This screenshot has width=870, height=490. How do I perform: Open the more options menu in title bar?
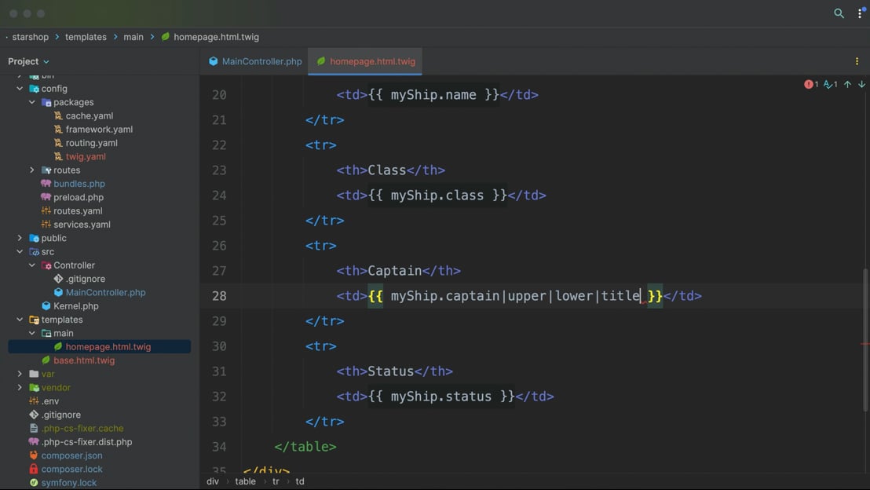[x=861, y=13]
